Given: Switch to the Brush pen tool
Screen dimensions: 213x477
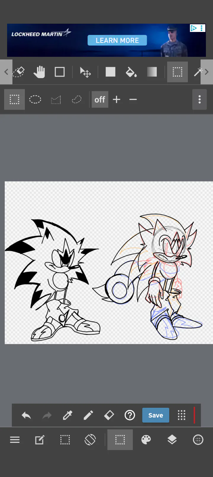Looking at the screenshot, I should pos(88,415).
